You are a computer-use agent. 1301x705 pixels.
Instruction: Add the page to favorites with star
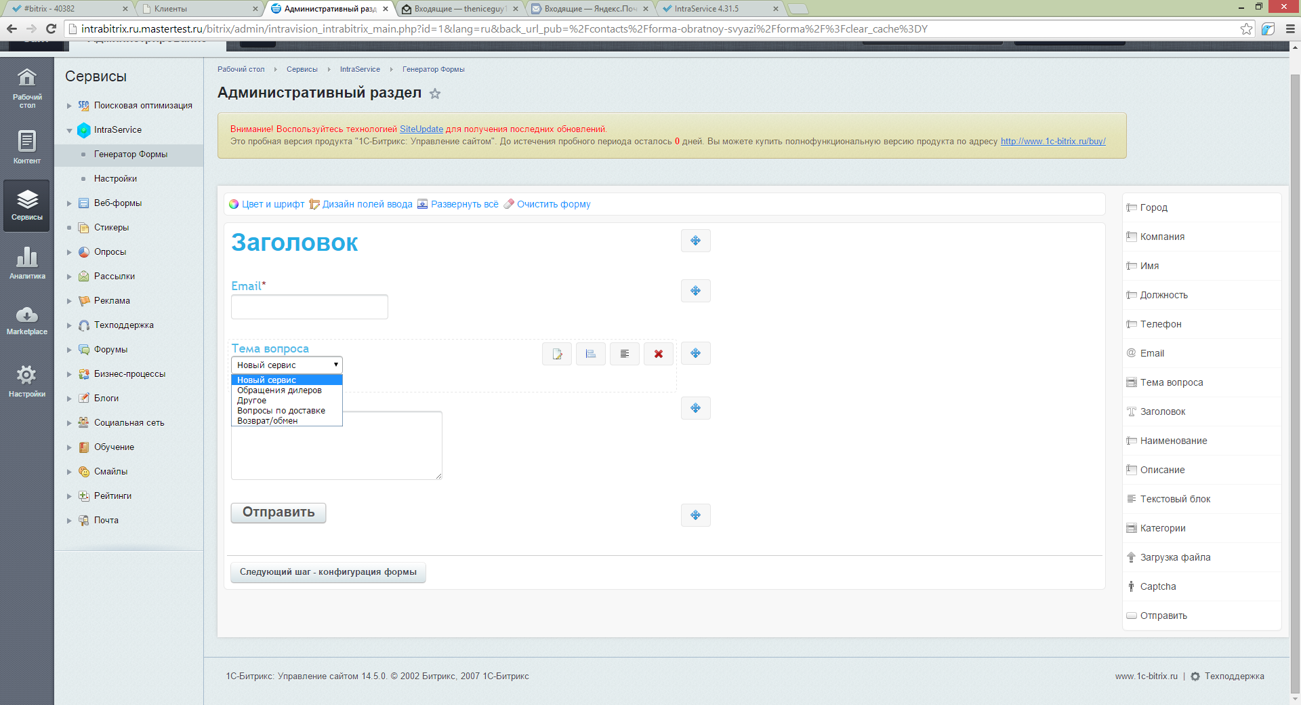click(435, 94)
